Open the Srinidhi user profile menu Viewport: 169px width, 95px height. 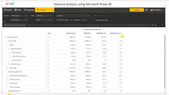[157, 10]
